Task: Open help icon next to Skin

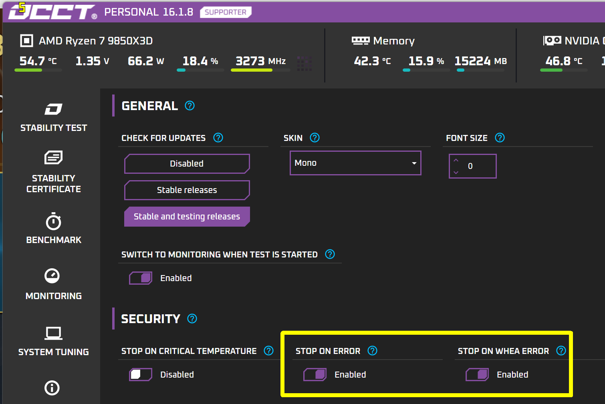Action: (x=315, y=138)
